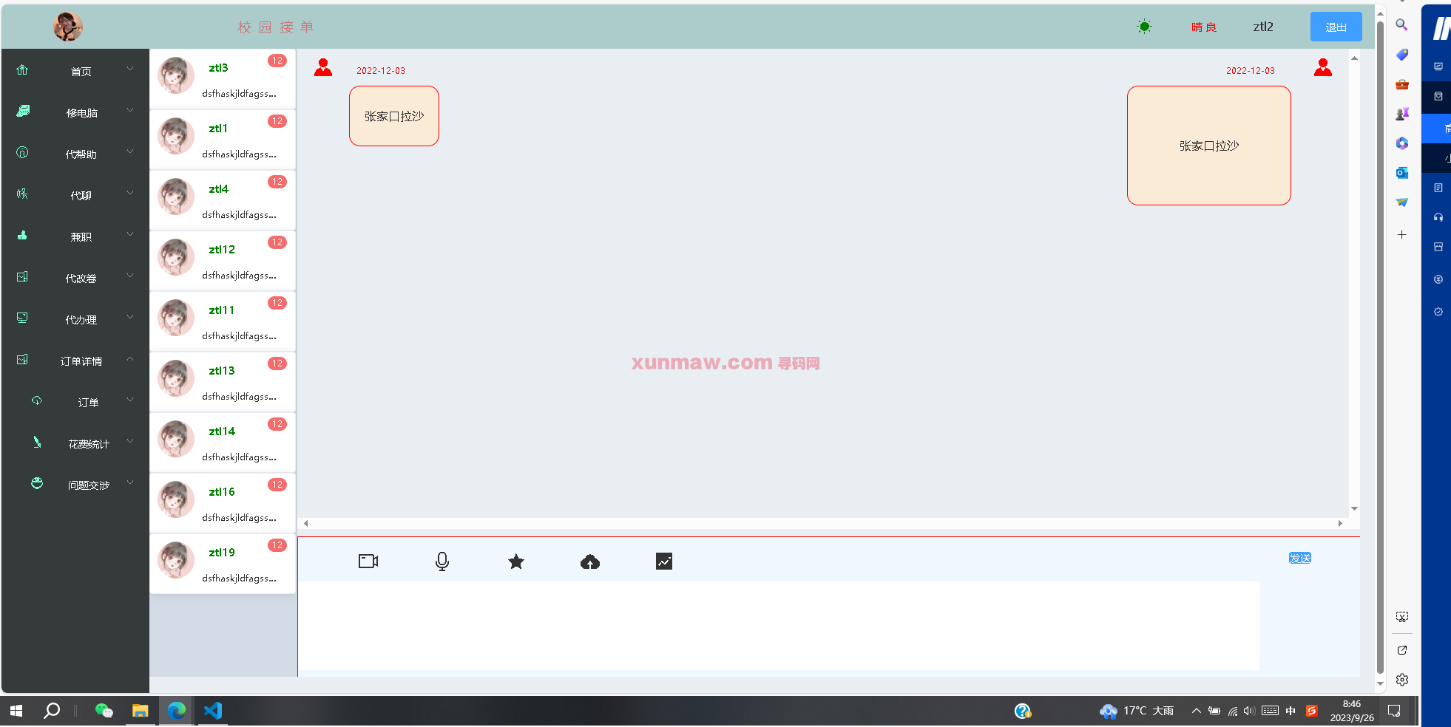
Task: Click the ztl14 contact avatar
Action: click(x=176, y=439)
